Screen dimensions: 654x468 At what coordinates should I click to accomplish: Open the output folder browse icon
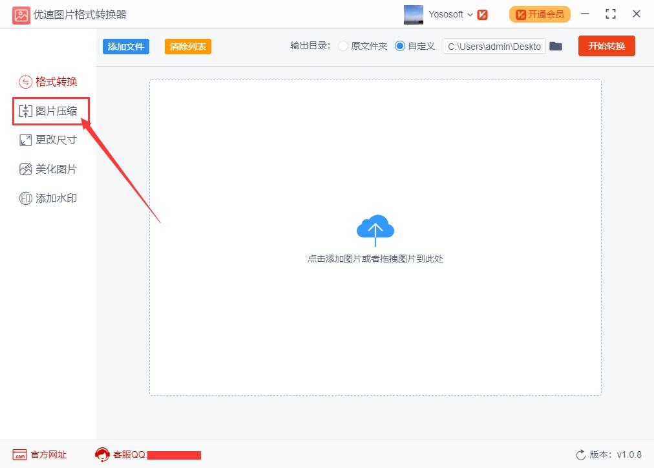pos(556,46)
